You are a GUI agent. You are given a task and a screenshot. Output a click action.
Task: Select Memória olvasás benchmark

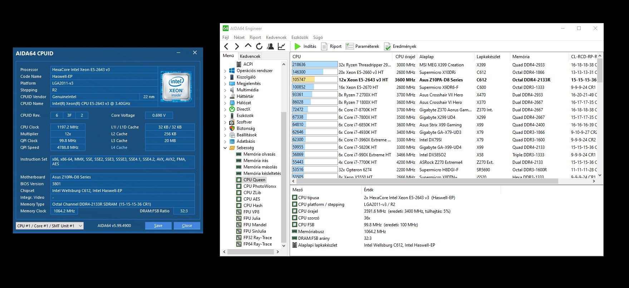[x=259, y=154]
